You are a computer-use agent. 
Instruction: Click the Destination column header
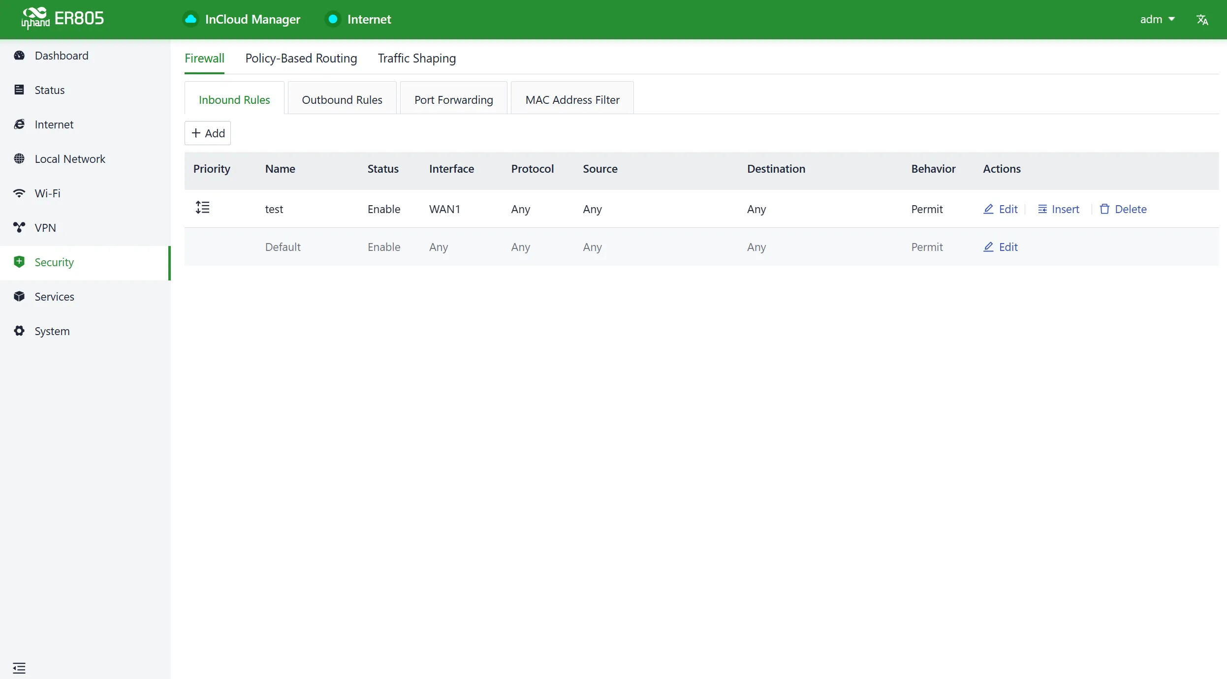tap(776, 169)
